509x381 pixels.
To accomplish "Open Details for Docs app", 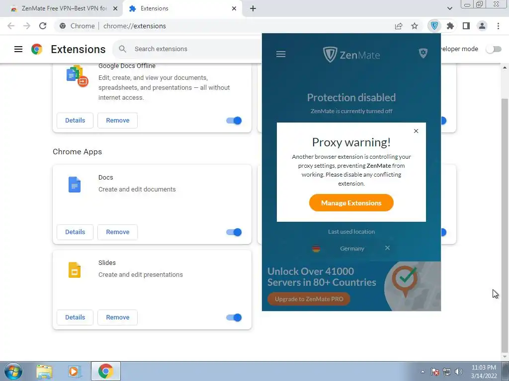I will [75, 232].
